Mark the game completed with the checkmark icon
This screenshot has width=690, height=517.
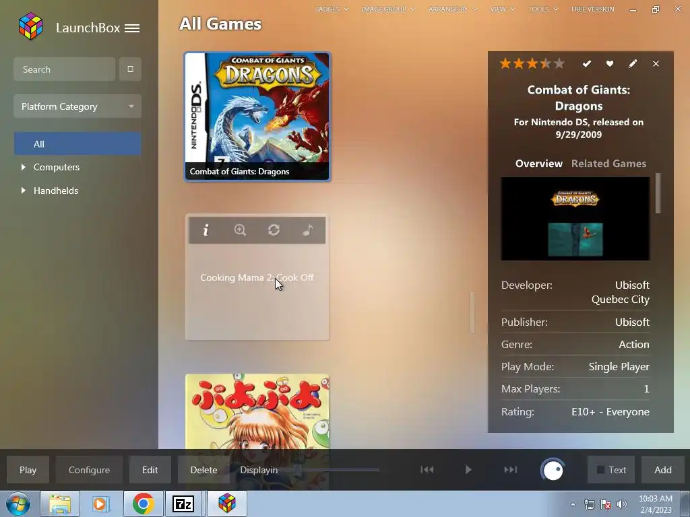click(x=587, y=64)
